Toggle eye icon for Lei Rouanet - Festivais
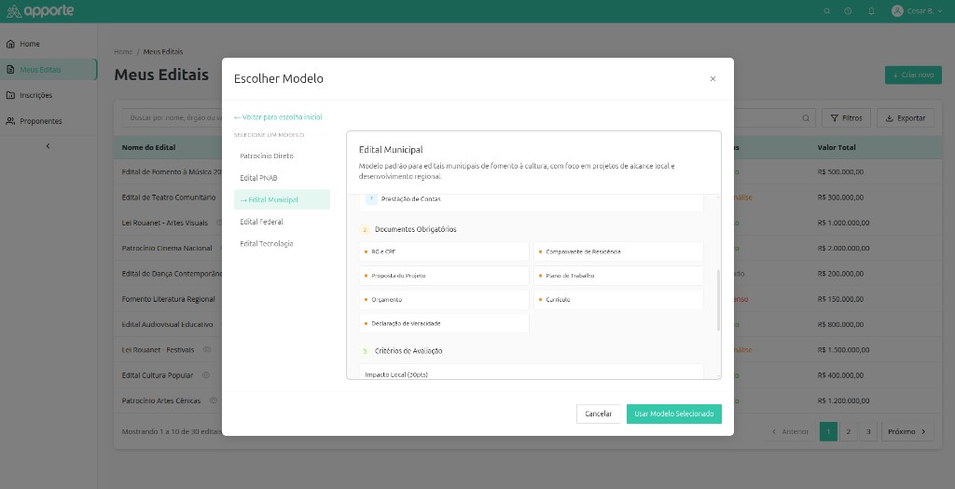This screenshot has width=955, height=489. 207,349
